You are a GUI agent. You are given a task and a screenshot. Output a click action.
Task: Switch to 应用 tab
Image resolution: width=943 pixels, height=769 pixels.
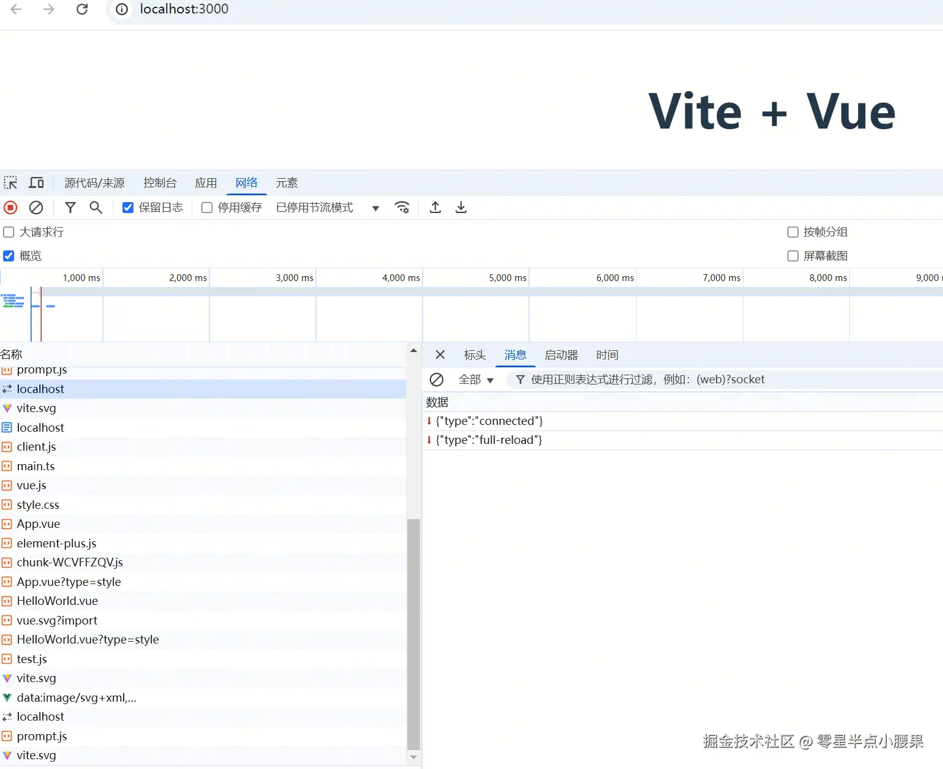(206, 183)
